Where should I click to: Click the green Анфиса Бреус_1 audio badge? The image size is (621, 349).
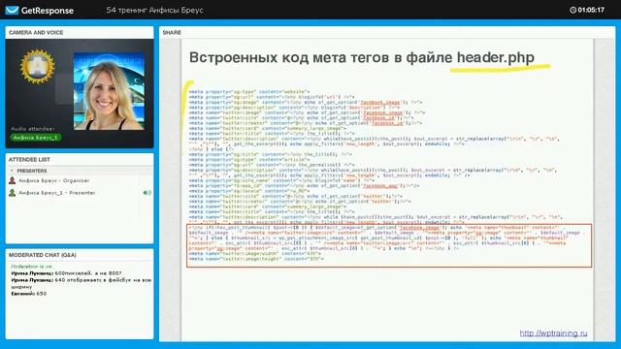point(36,138)
